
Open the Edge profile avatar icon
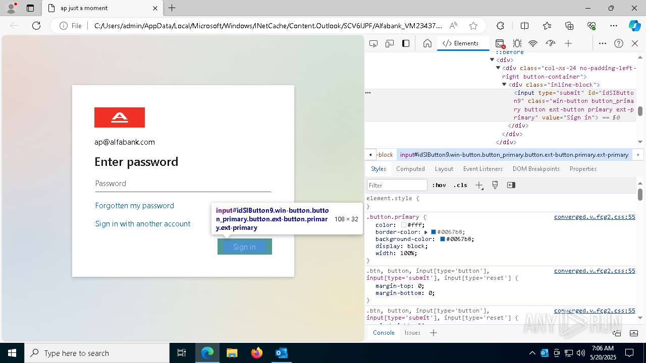11,8
